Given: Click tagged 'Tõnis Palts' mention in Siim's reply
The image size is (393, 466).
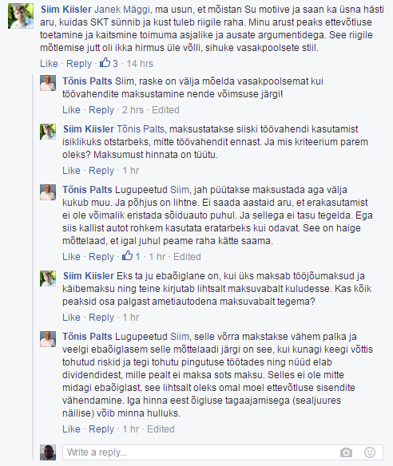Looking at the screenshot, I should click(140, 129).
